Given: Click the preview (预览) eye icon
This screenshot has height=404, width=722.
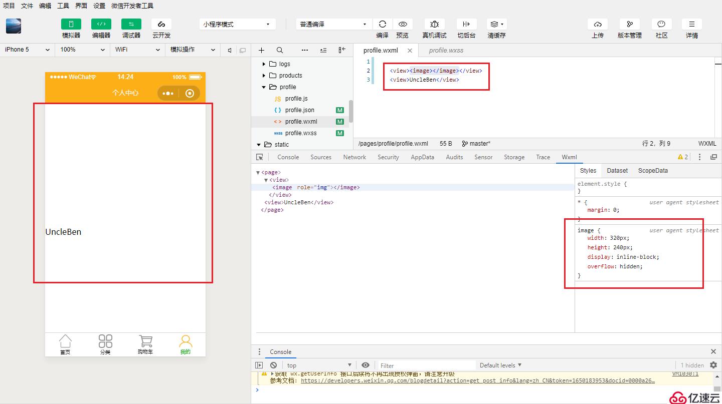Looking at the screenshot, I should [x=403, y=24].
